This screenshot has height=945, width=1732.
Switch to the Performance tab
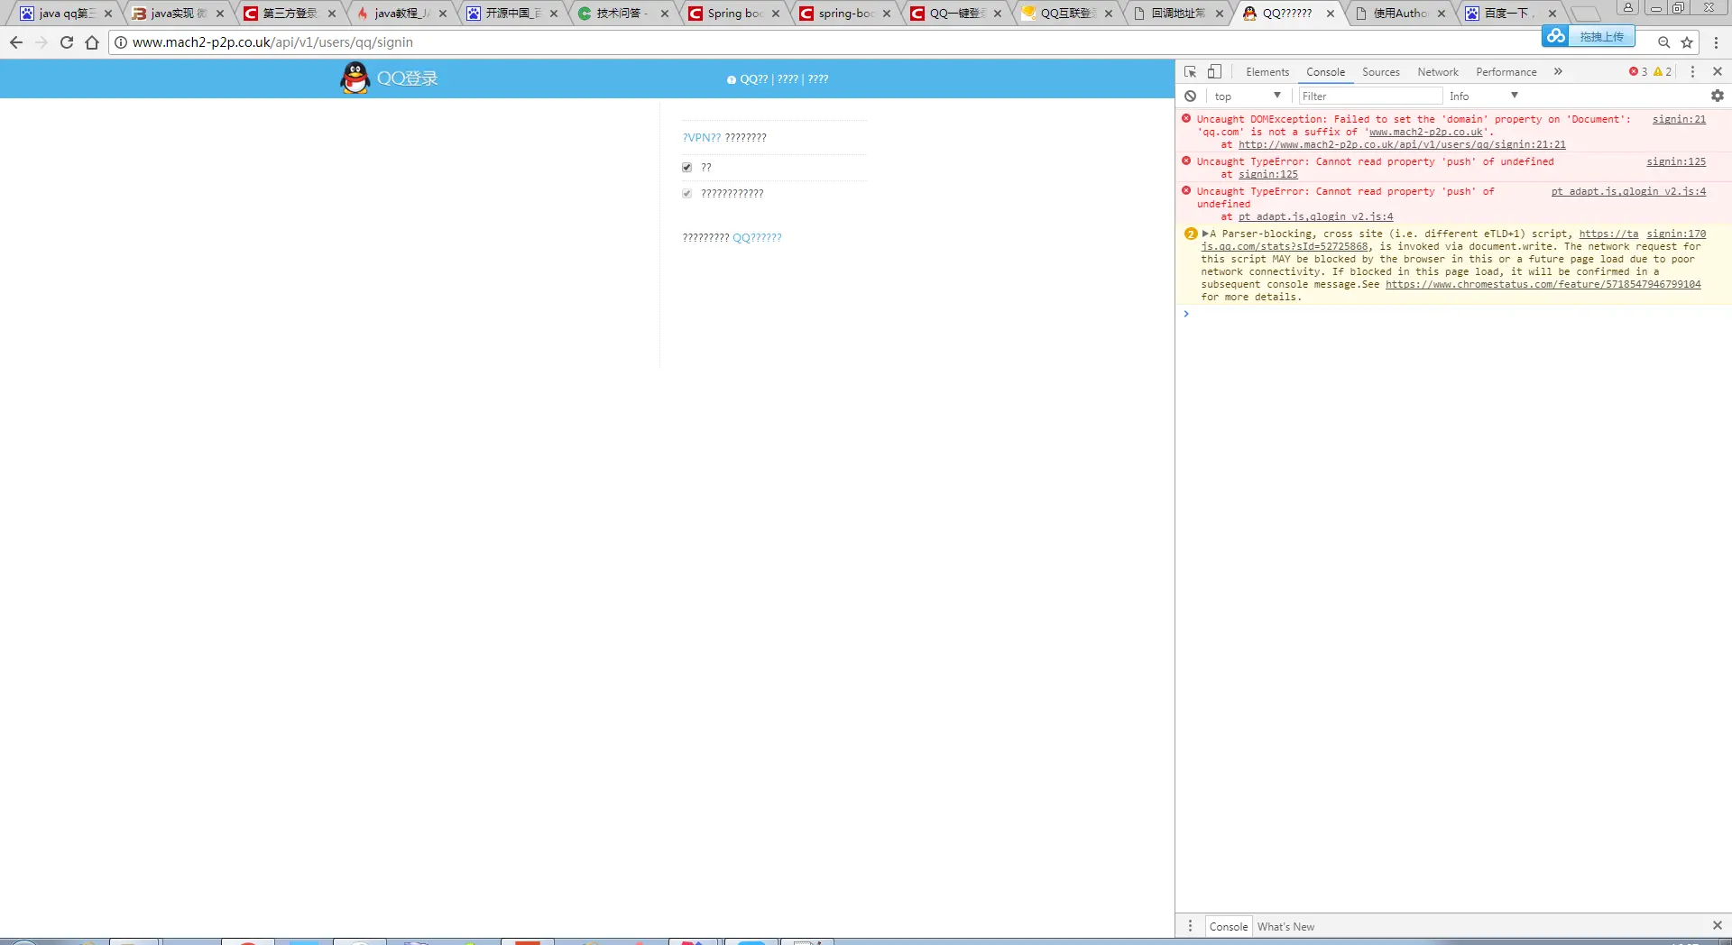(1506, 72)
